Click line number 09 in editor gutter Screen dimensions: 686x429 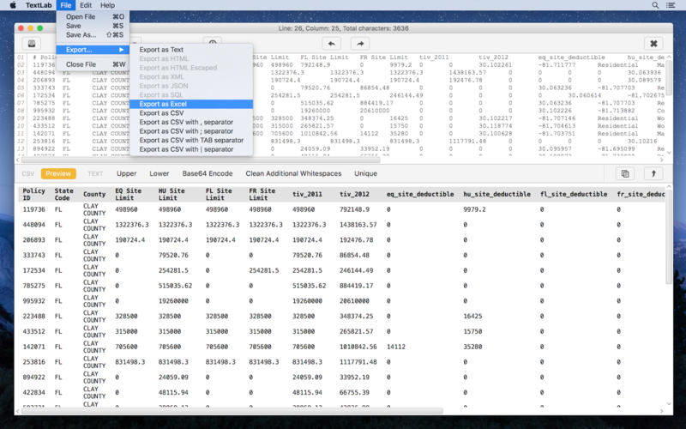pos(20,118)
